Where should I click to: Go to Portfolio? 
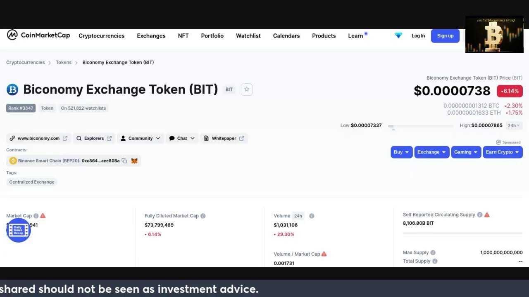(212, 36)
